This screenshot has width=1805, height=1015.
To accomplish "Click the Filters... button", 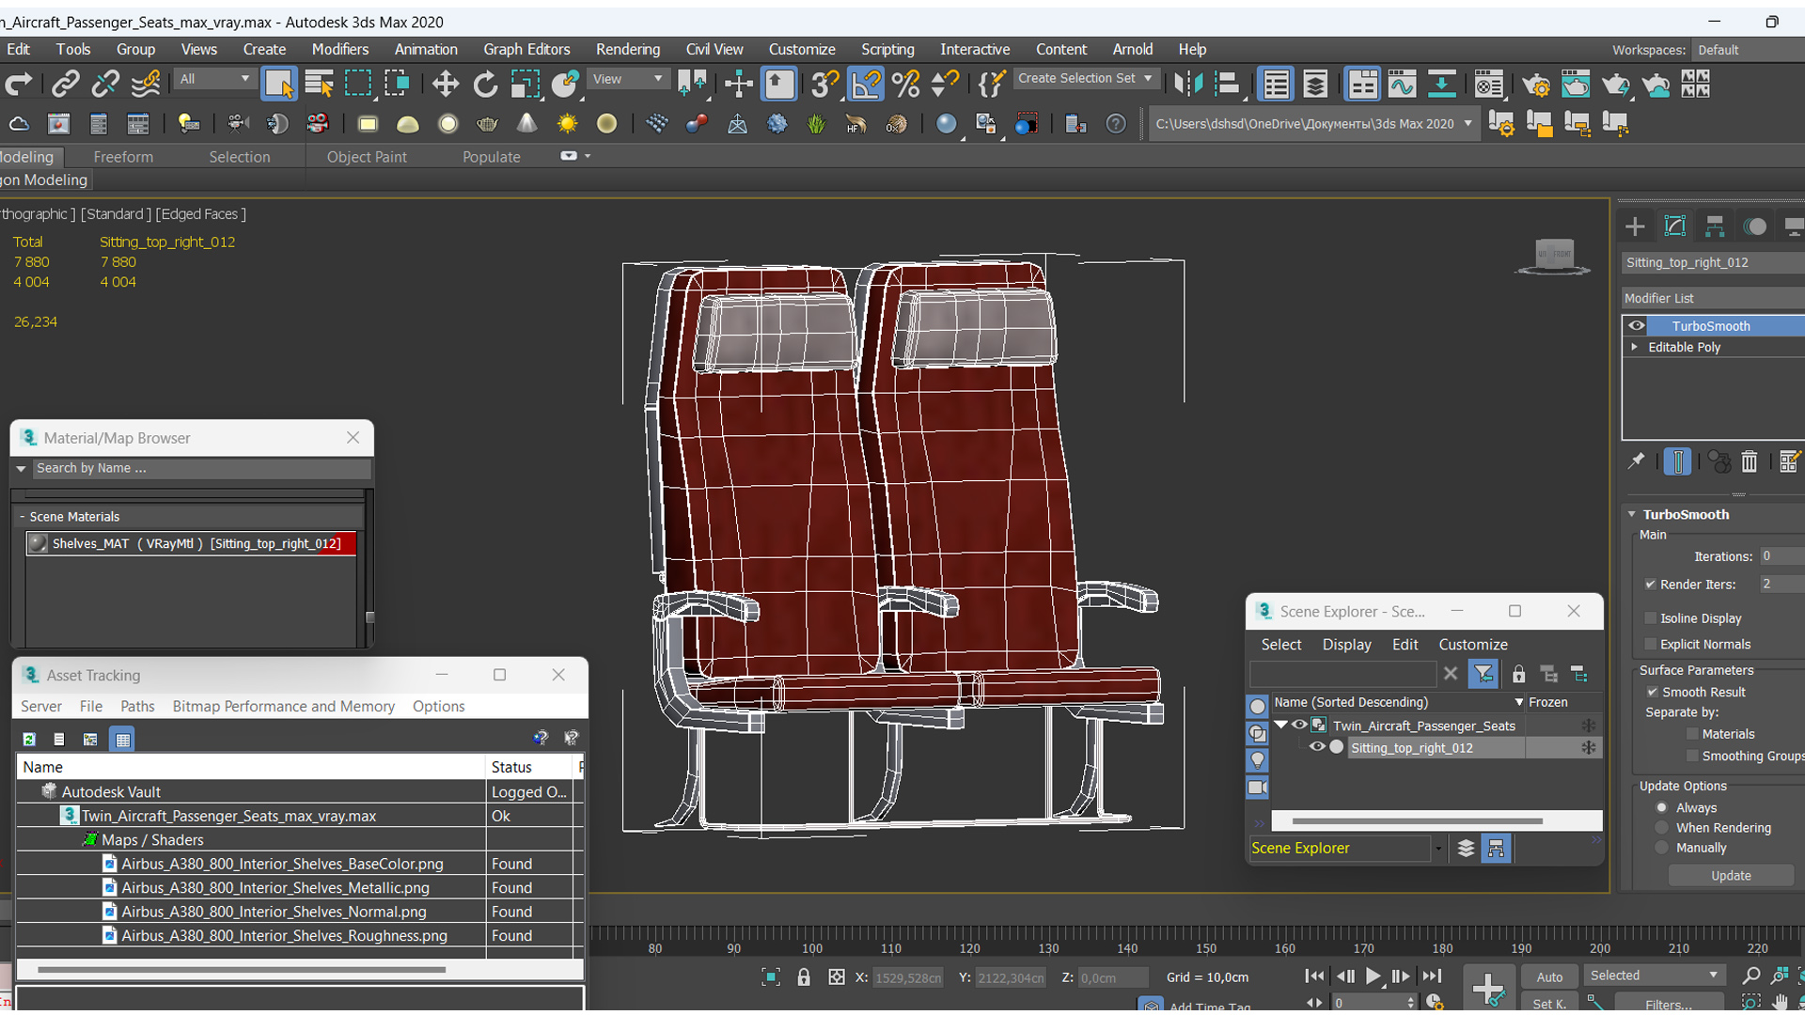I will (x=1669, y=1004).
